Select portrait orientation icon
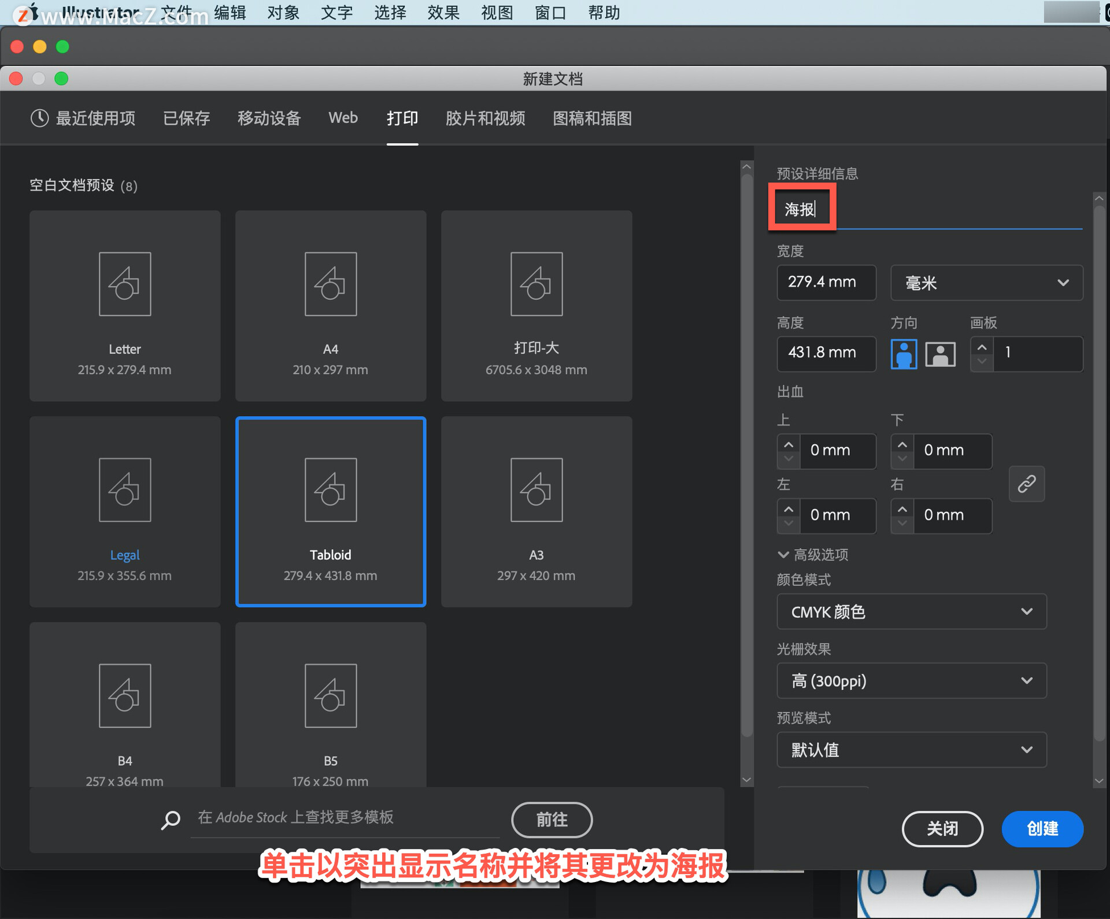 (904, 354)
